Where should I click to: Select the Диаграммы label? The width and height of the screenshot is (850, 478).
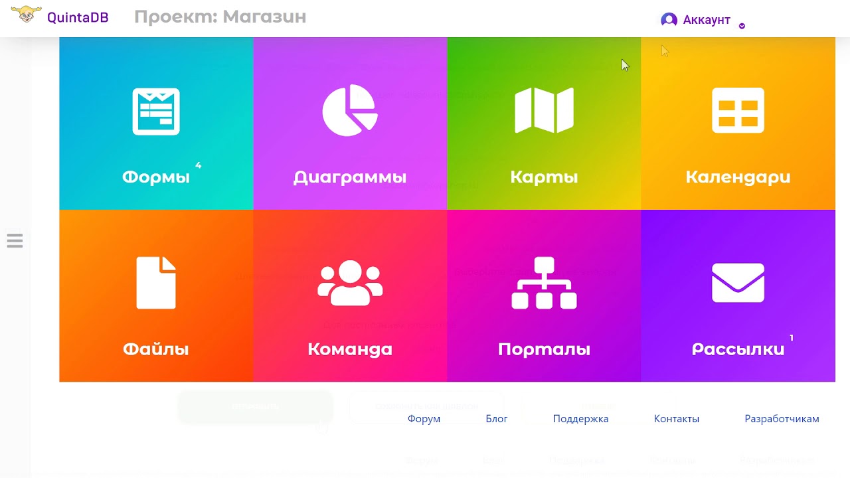350,177
